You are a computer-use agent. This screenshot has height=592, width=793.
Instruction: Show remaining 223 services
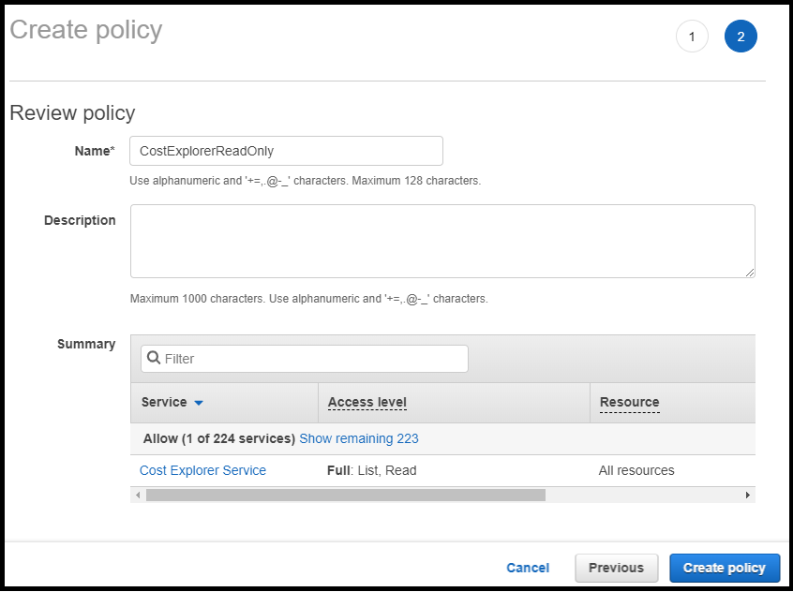[359, 438]
